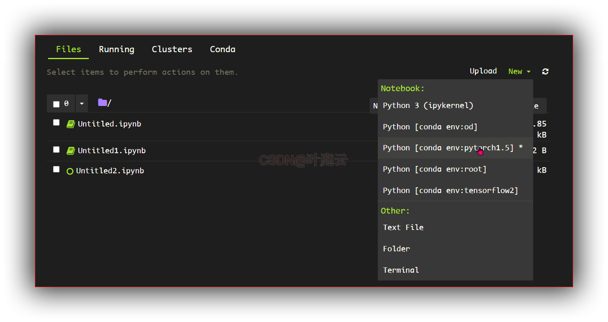608x322 pixels.
Task: Click the refresh notebook list icon
Action: point(546,71)
